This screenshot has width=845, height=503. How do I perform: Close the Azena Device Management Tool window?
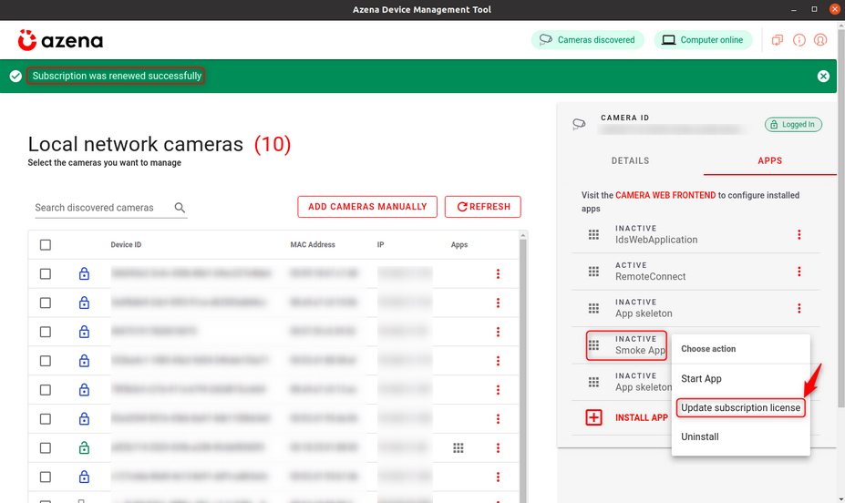point(835,10)
